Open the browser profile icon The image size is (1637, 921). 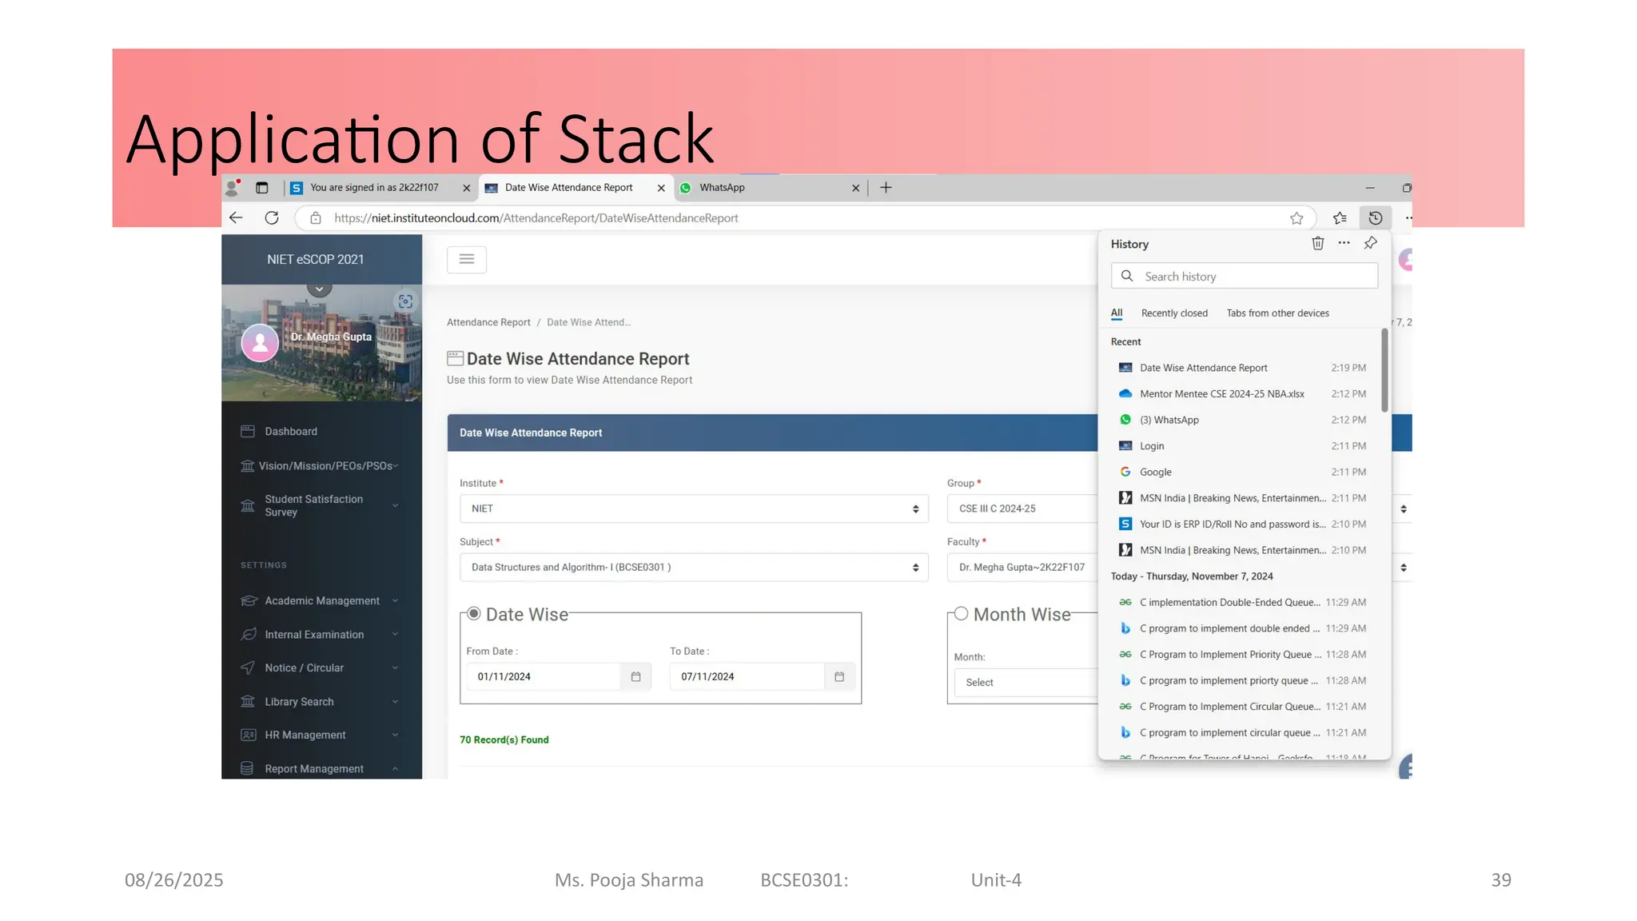[233, 188]
